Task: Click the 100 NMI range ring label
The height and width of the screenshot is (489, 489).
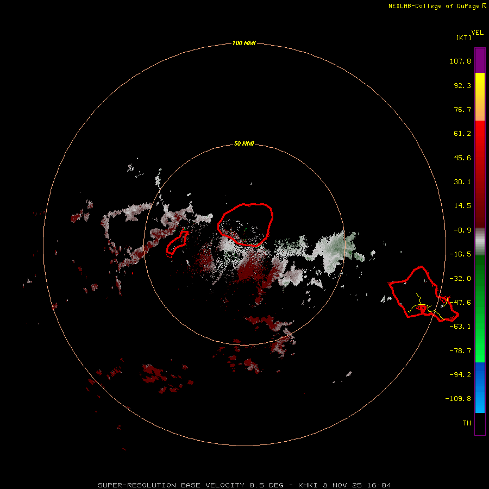Action: coord(244,43)
